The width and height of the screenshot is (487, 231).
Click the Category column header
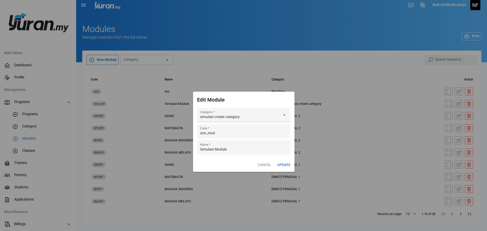(x=278, y=79)
